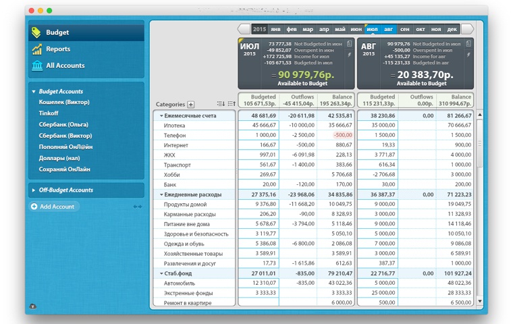Collapse the Ежемесячные счета category group
The height and width of the screenshot is (324, 513).
(161, 116)
